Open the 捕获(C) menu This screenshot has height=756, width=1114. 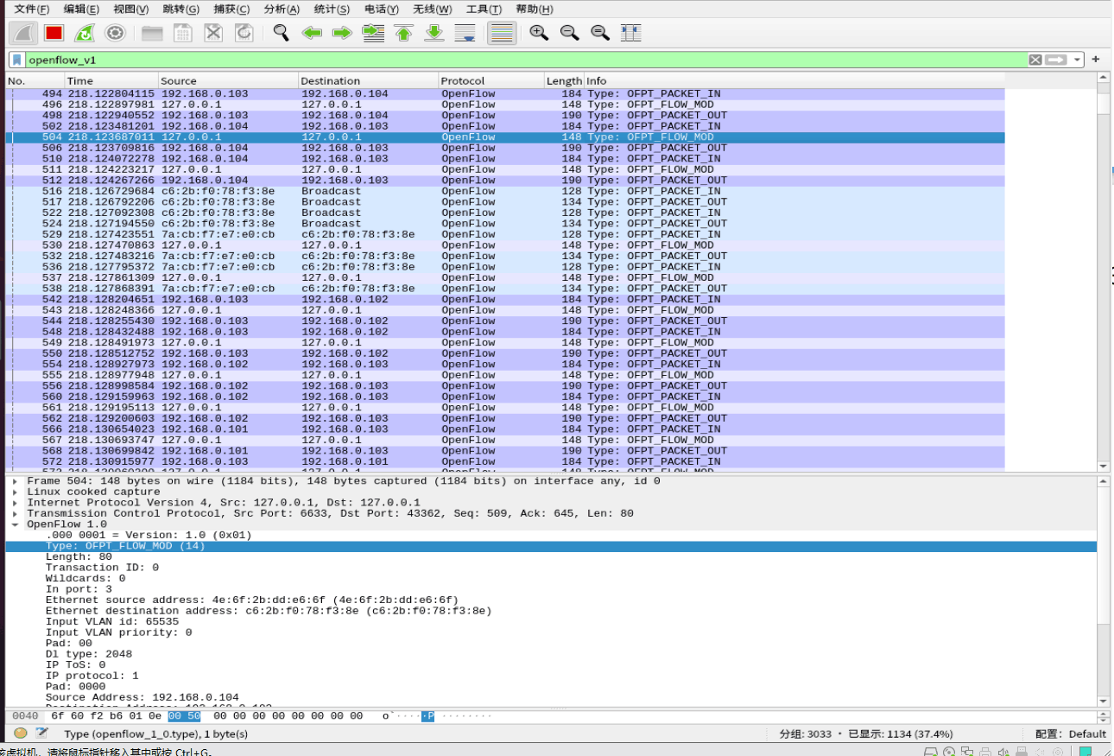tap(231, 10)
